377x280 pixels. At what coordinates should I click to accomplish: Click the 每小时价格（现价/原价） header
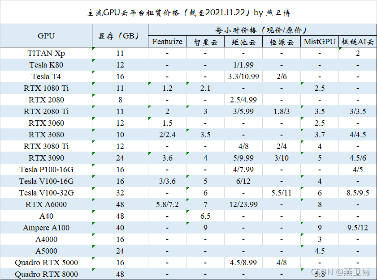pos(262,30)
